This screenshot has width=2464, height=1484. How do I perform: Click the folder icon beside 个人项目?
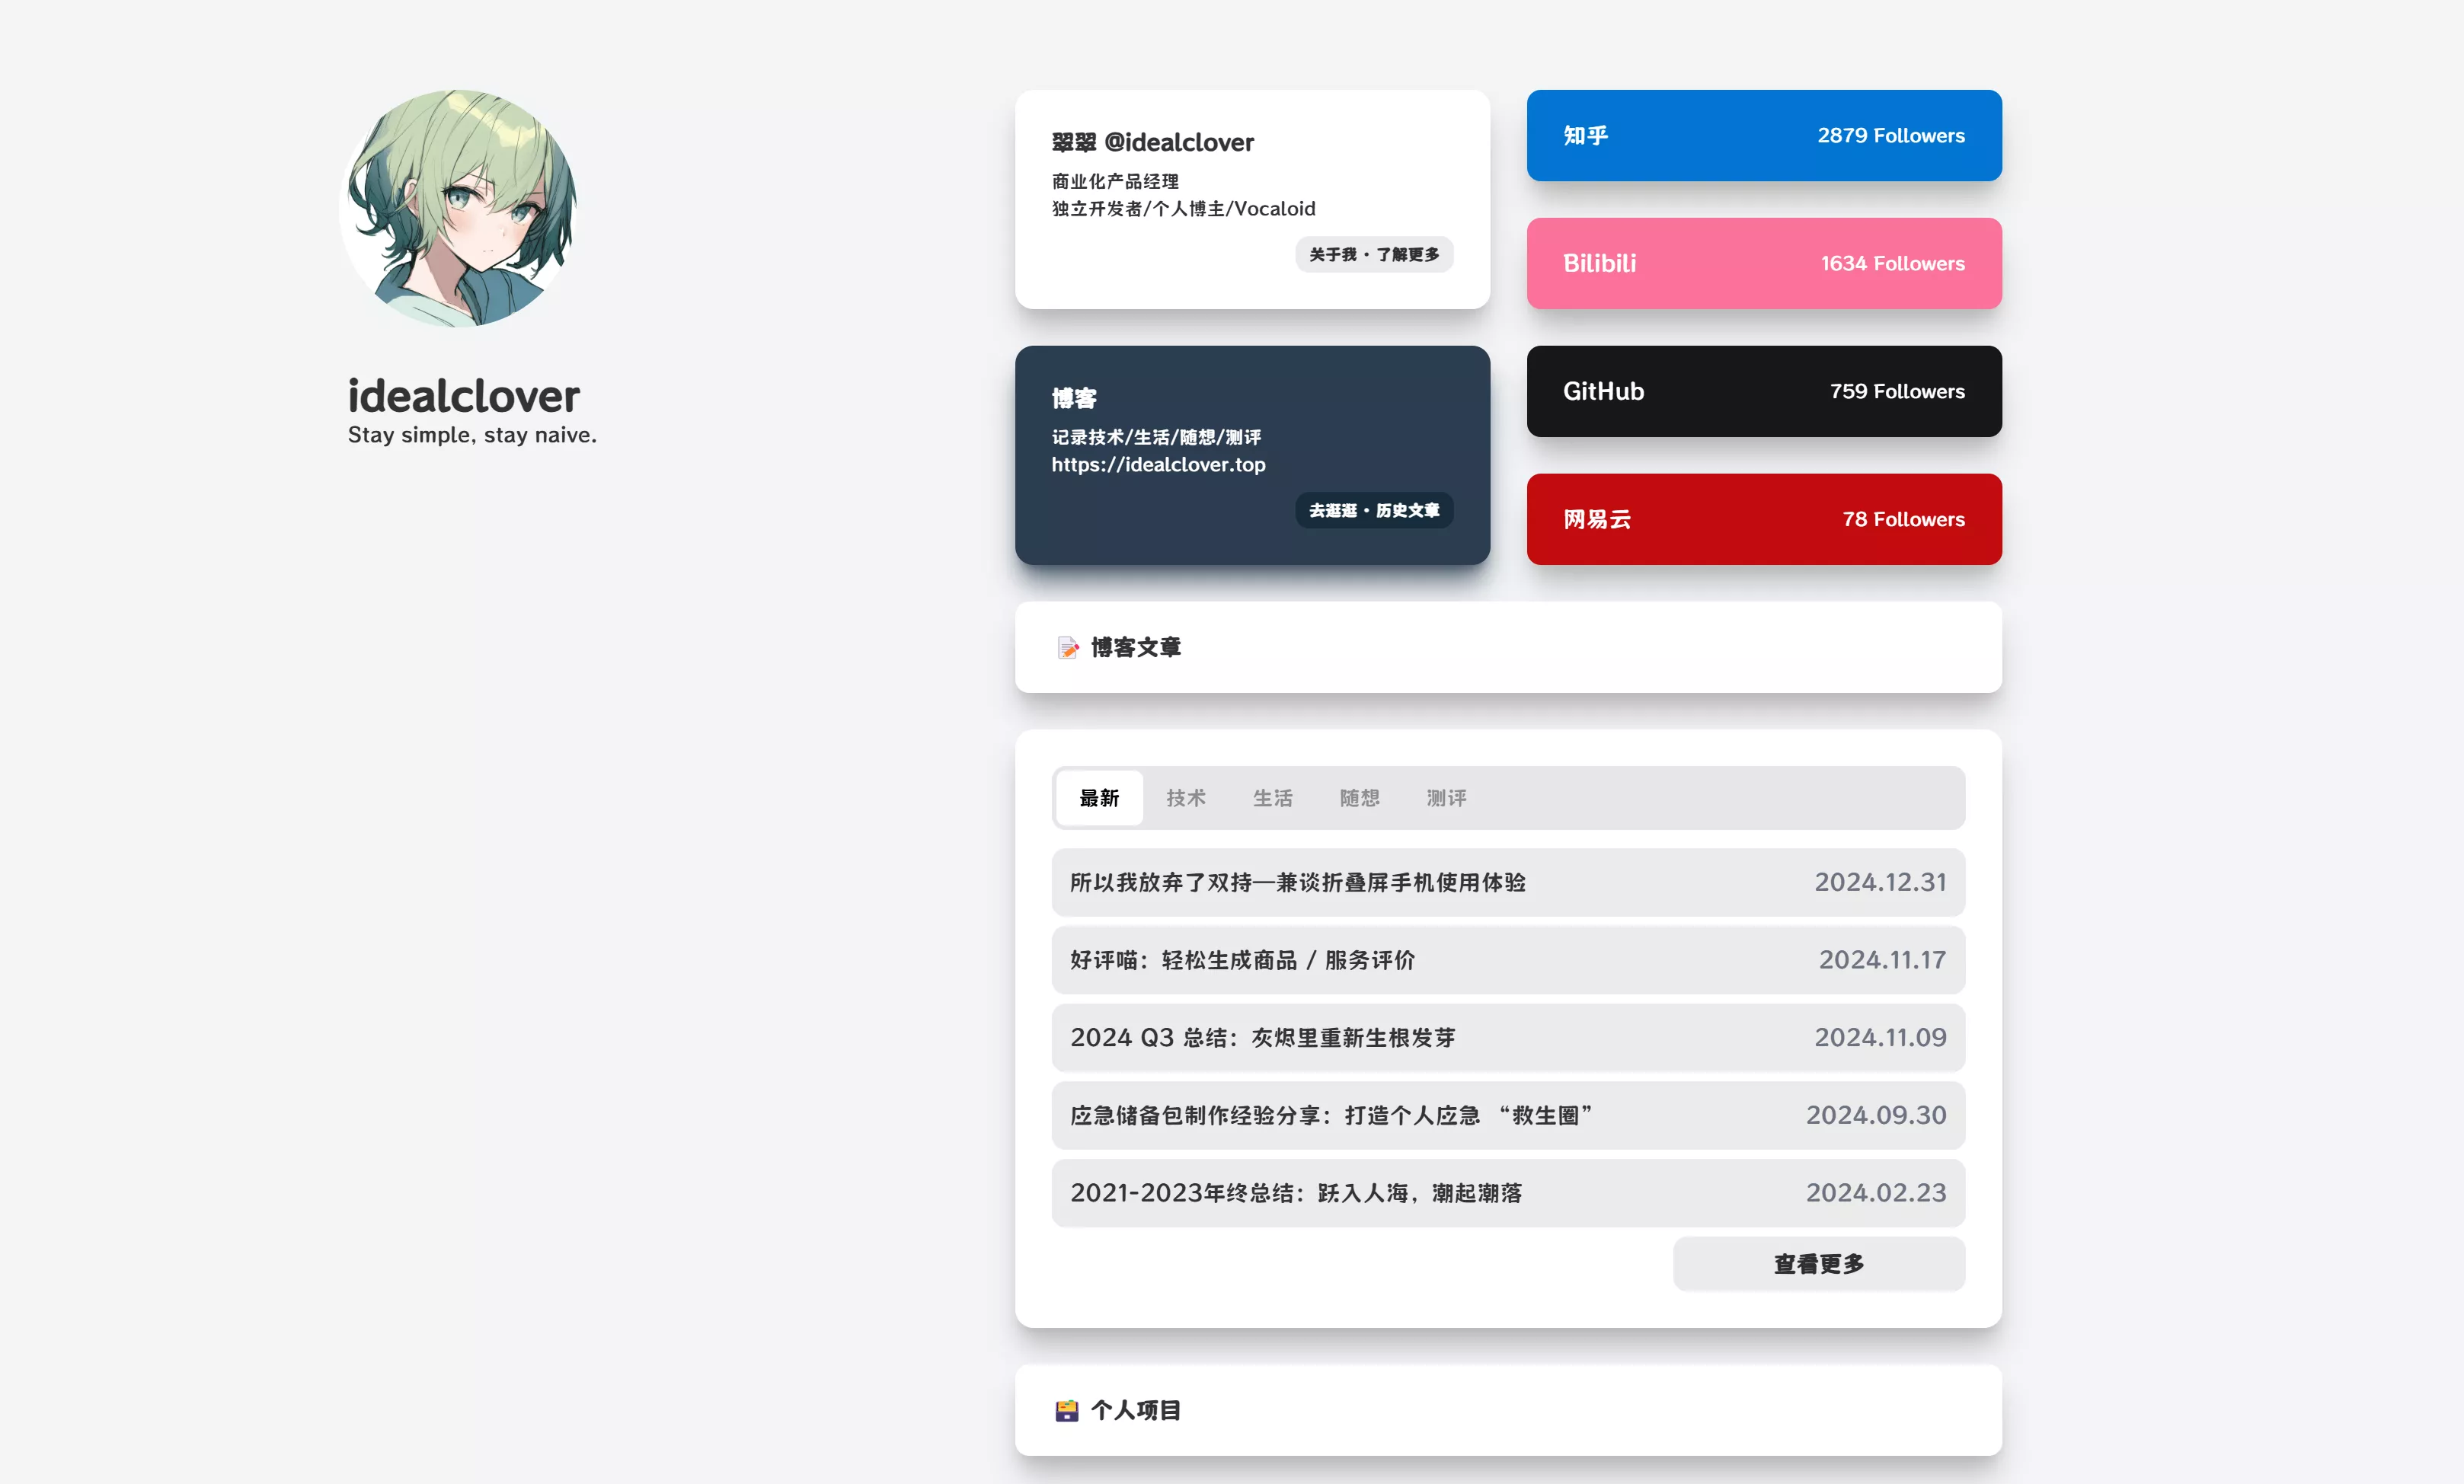[x=1067, y=1410]
